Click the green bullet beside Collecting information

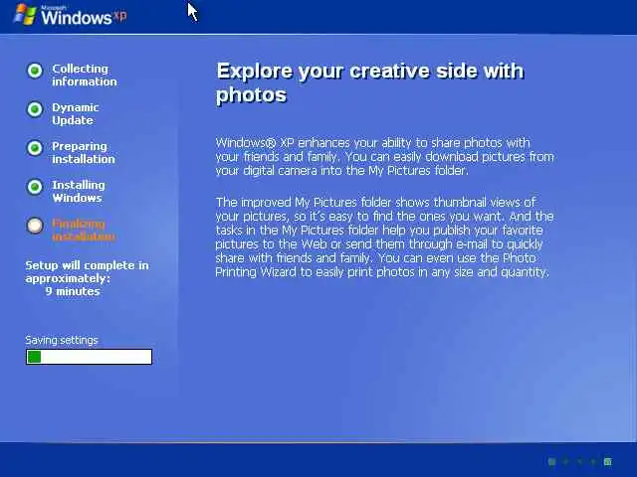35,71
